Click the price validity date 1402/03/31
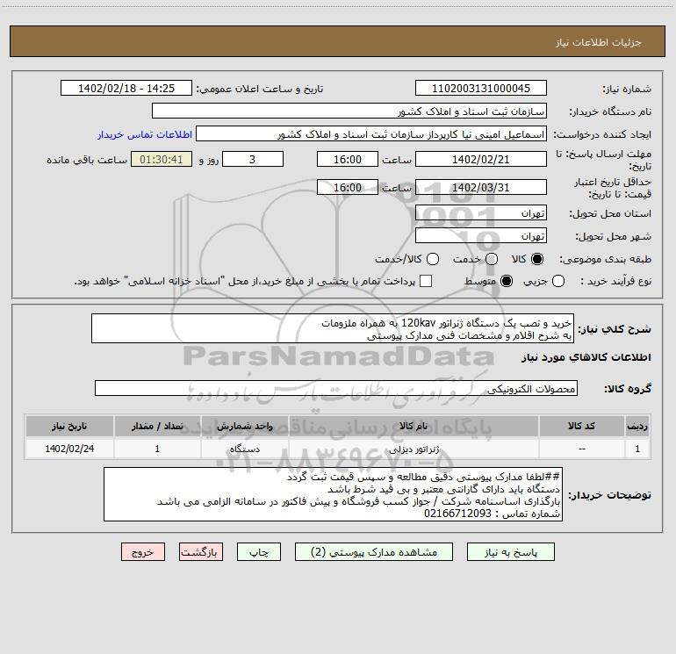Screen dimensions: 676x654 point(481,187)
